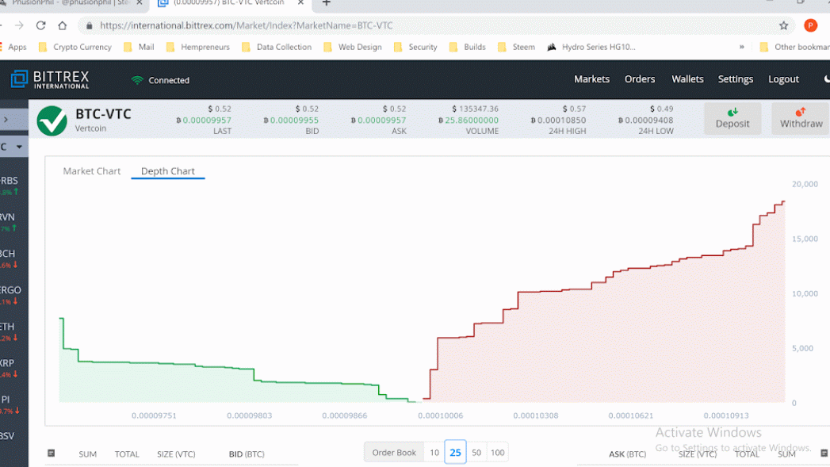Expand the markets sidebar arrow
The height and width of the screenshot is (467, 830).
pos(6,120)
